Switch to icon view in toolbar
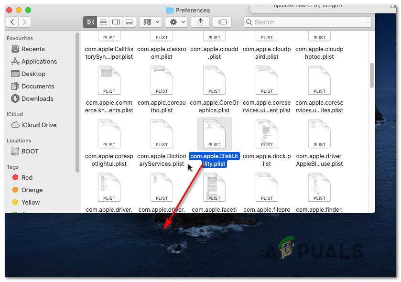 90,22
